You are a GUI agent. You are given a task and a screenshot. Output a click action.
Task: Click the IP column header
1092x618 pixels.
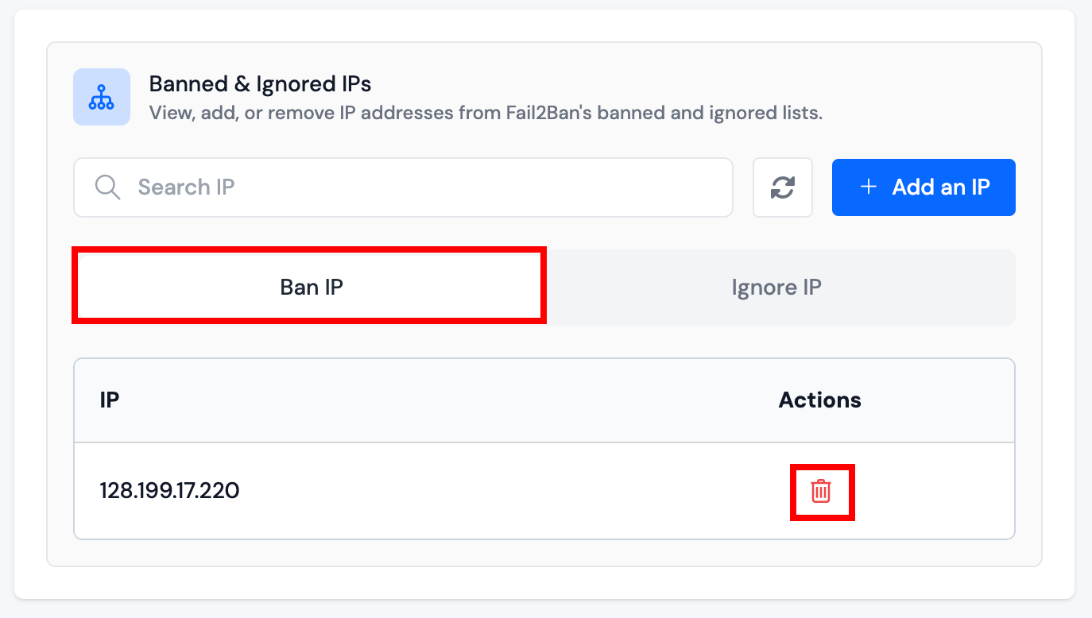pos(109,400)
